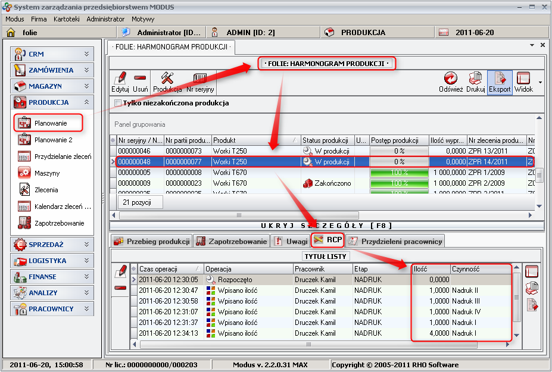Enable Tylko niezakończona produkcja checkbox
Image resolution: width=552 pixels, height=372 pixels.
click(x=118, y=103)
